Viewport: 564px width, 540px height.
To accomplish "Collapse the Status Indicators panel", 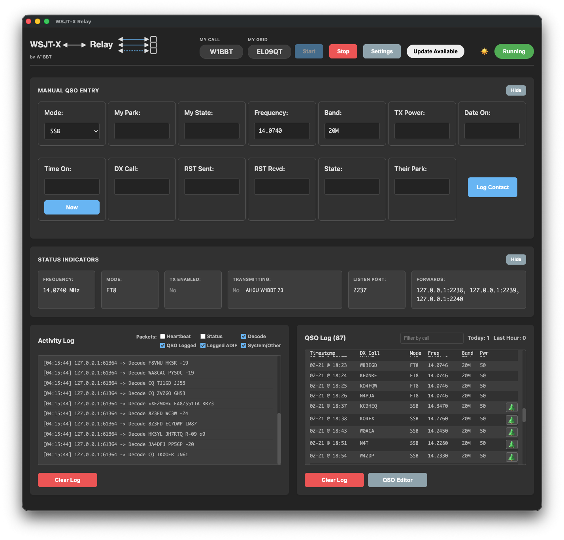I will pos(516,259).
